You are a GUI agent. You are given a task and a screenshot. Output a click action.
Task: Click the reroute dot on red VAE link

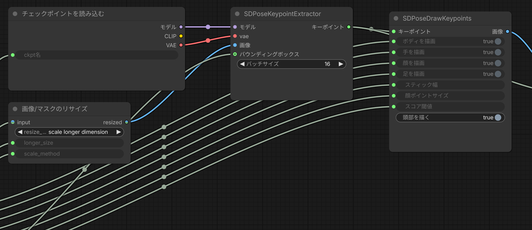click(208, 41)
